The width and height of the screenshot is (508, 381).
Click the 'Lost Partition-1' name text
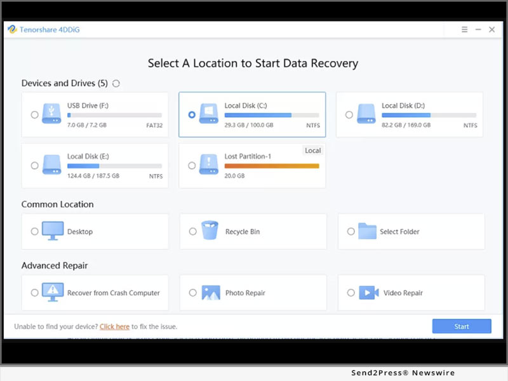pyautogui.click(x=248, y=156)
